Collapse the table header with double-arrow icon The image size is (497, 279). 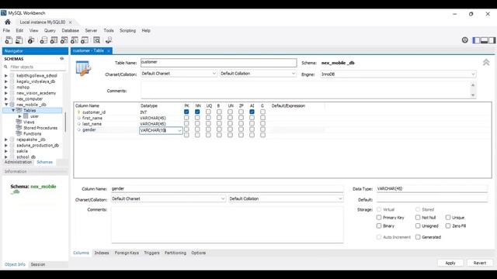[486, 62]
